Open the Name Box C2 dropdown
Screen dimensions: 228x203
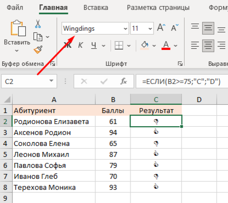tap(52, 81)
